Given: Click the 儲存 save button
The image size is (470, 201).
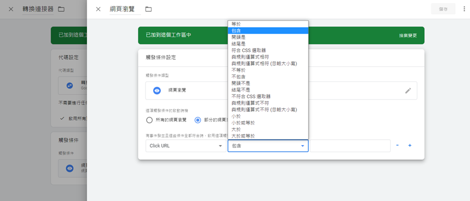Looking at the screenshot, I should pos(443,9).
